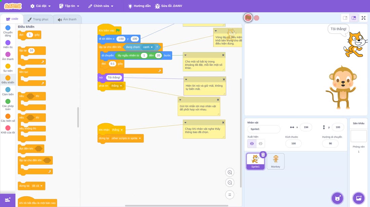Click the green flag to run
This screenshot has height=207, width=370.
[248, 18]
